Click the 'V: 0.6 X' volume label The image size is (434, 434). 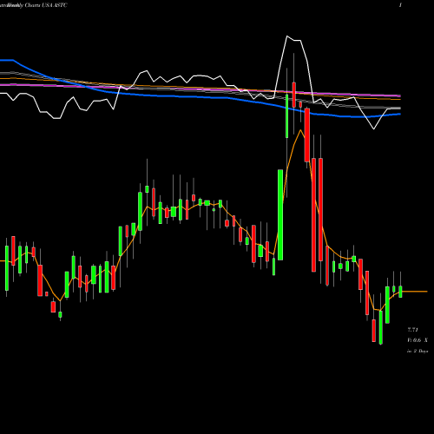click(x=418, y=340)
